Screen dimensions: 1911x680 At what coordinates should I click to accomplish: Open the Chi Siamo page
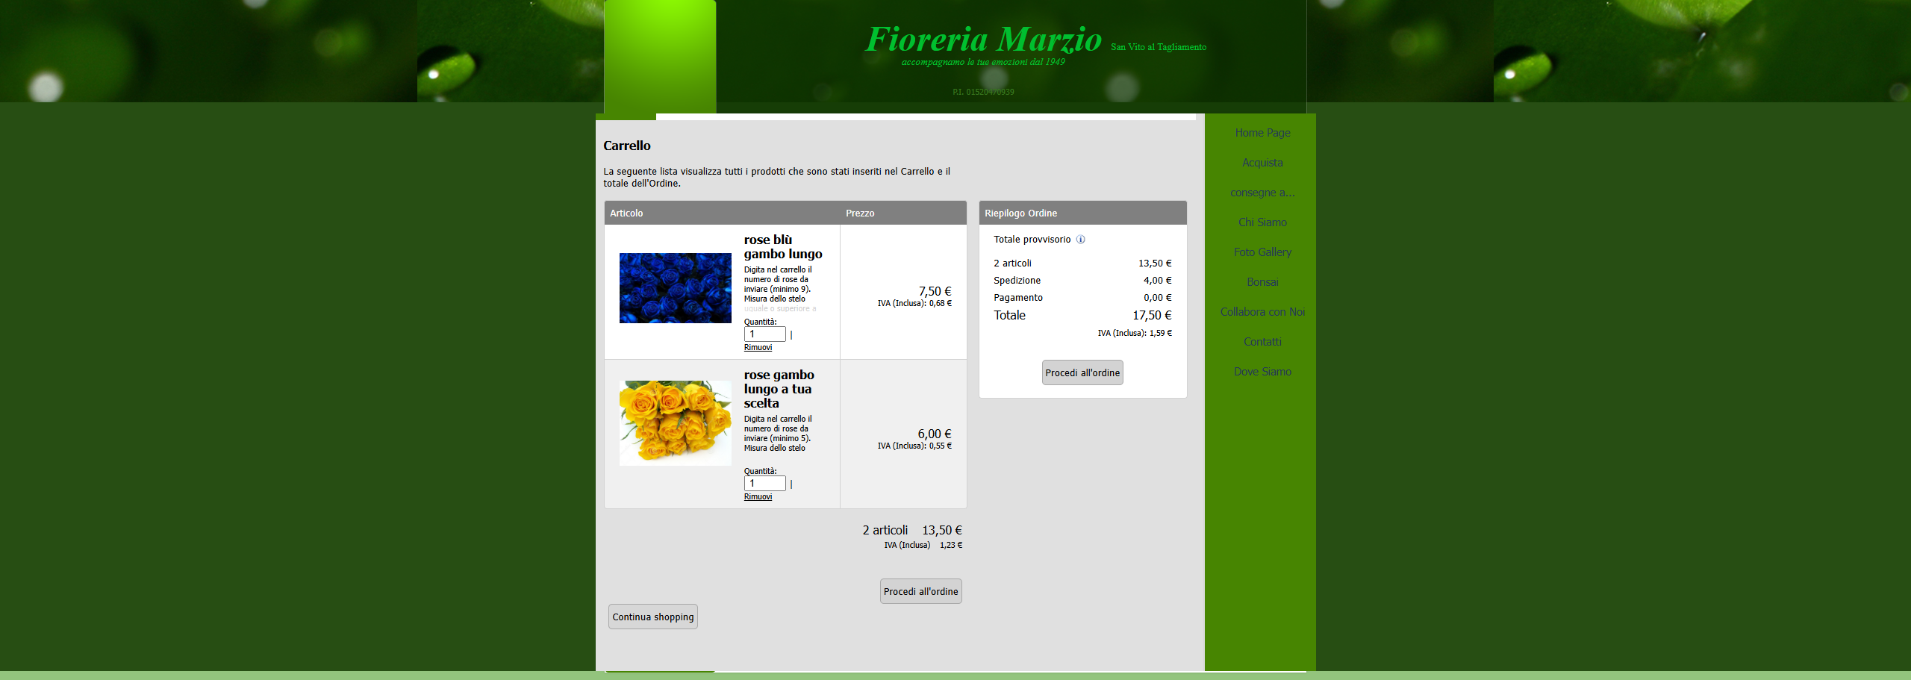coord(1262,222)
